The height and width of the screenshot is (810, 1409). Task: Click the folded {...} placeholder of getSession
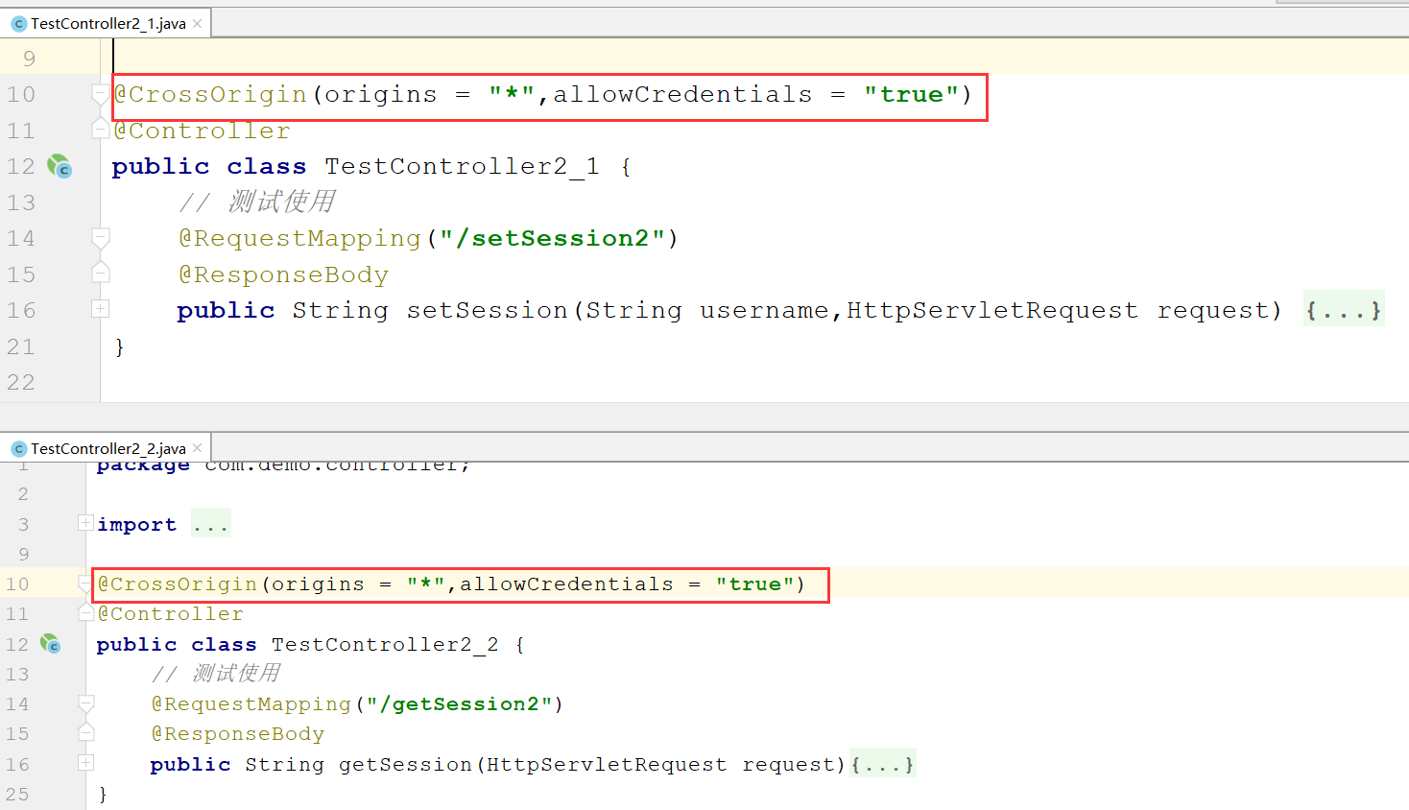click(x=882, y=764)
